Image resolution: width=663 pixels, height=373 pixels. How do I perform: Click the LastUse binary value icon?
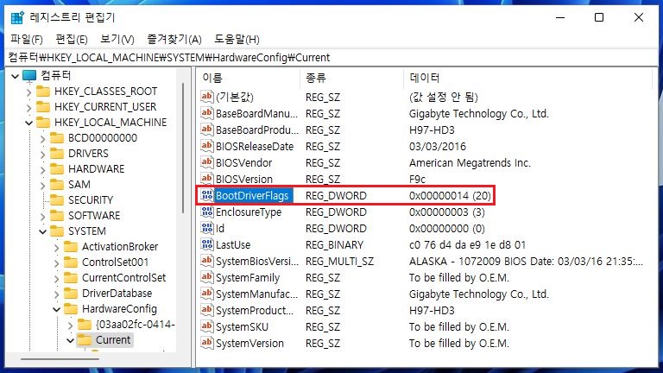207,244
